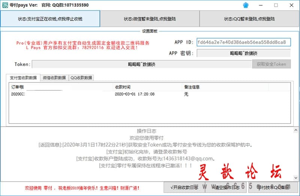Close the 零付pays window
Viewport: 300px width, 196px height.
point(291,5)
